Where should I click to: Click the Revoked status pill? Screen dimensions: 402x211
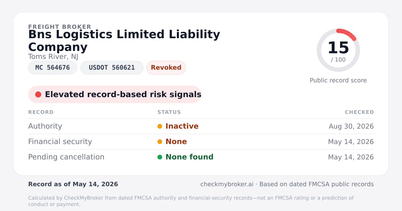(x=166, y=68)
